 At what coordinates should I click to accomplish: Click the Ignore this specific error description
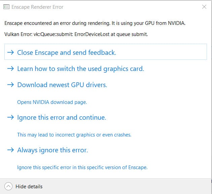[x=82, y=167]
